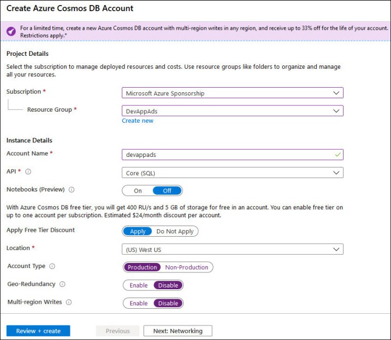391x340 pixels.
Task: Click the Create new resource group link
Action: coord(137,121)
